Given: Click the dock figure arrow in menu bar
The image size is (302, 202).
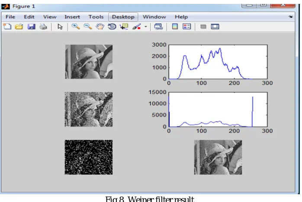Looking at the screenshot, I should point(290,17).
